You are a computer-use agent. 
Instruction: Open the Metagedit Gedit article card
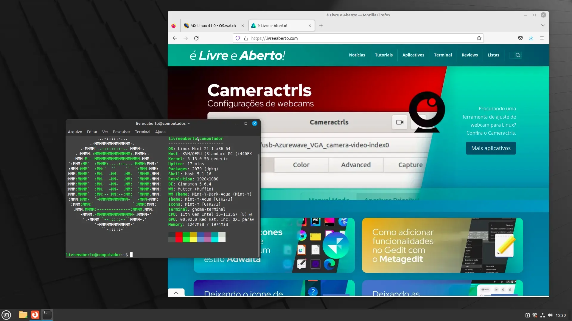(442, 245)
